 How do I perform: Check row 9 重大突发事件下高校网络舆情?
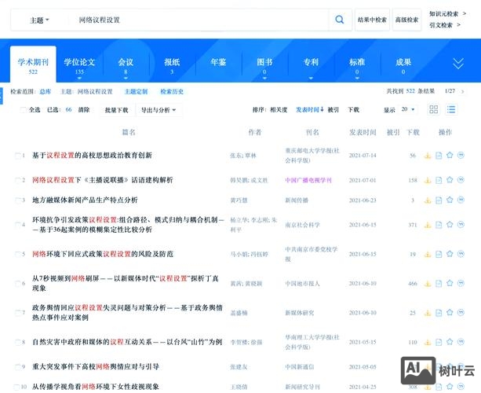point(18,366)
